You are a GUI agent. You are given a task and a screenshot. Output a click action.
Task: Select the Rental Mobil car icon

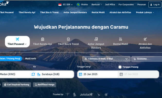coord(121,39)
